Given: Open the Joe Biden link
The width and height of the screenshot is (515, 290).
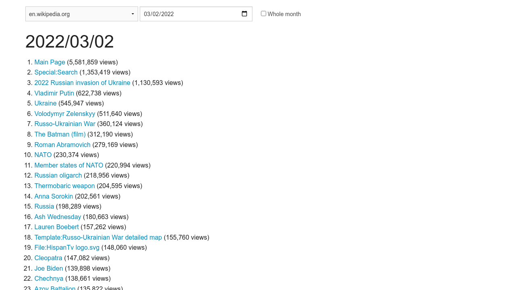Looking at the screenshot, I should pyautogui.click(x=49, y=268).
